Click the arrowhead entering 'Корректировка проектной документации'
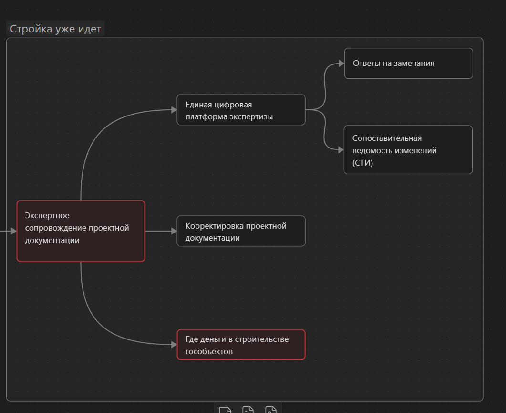This screenshot has height=413, width=506. point(174,231)
